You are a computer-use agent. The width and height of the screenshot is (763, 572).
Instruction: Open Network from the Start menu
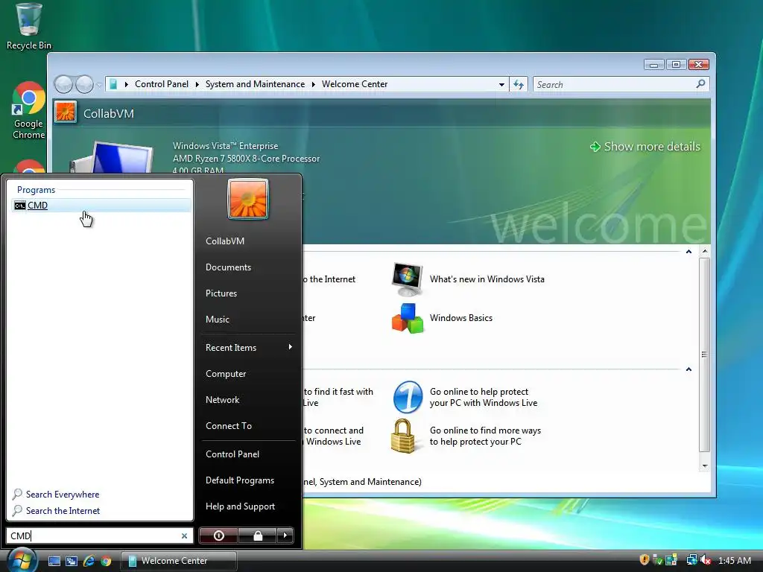[x=222, y=400]
